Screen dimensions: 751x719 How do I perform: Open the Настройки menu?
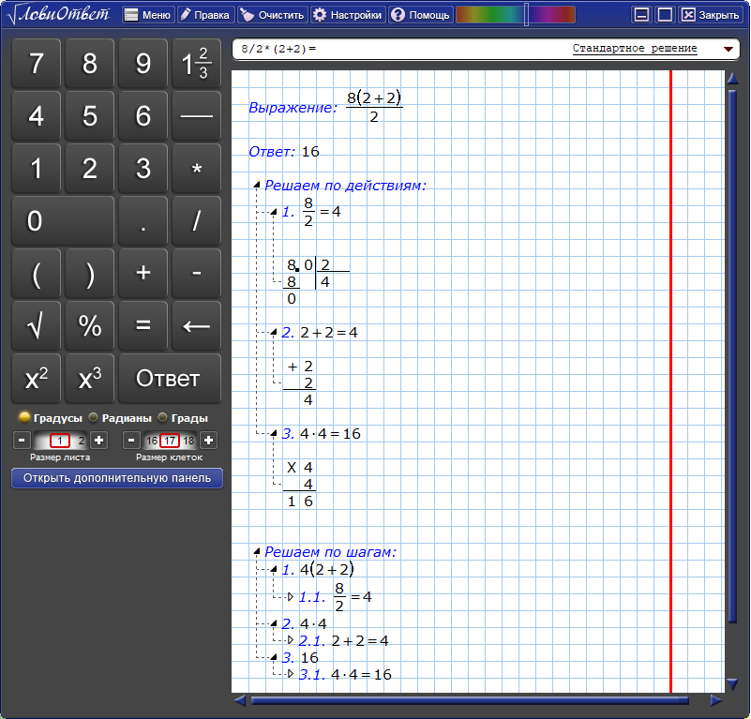click(x=348, y=15)
